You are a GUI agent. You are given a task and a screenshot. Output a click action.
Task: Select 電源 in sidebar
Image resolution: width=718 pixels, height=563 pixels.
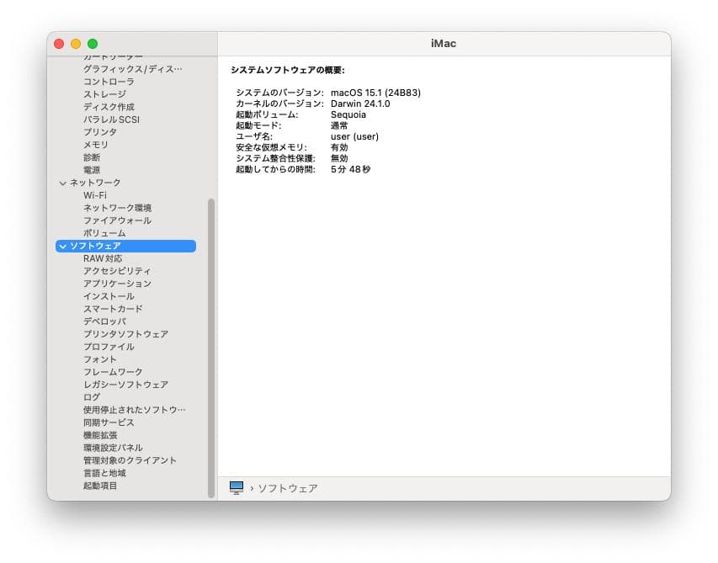click(92, 170)
